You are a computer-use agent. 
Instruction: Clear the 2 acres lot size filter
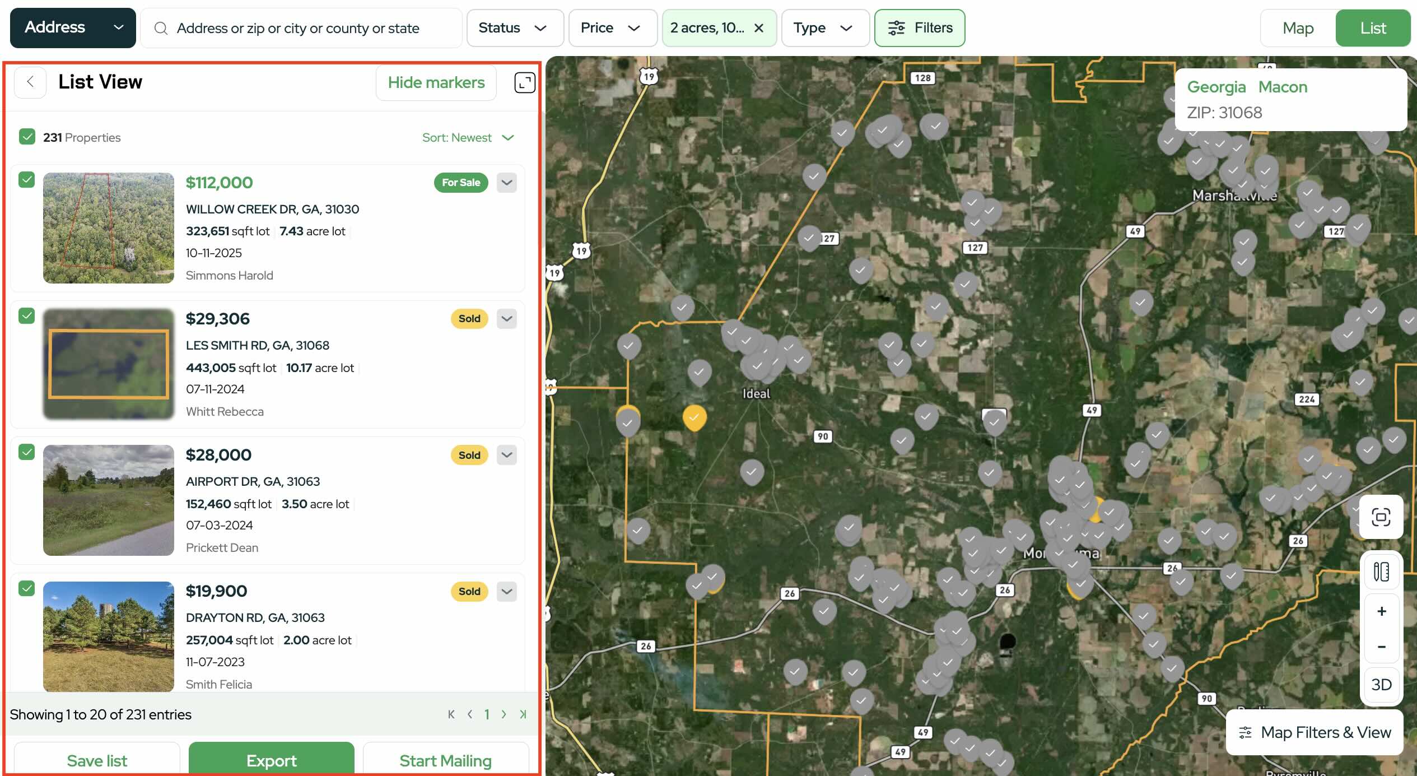[x=759, y=28]
